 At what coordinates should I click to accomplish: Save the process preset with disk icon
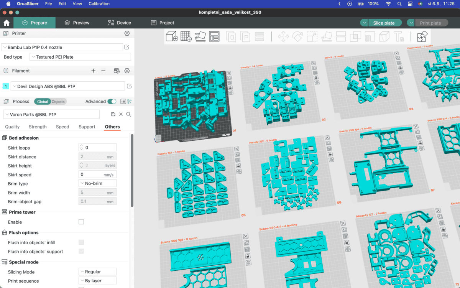coord(113,114)
